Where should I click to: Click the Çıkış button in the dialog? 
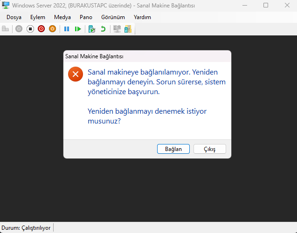(x=210, y=149)
